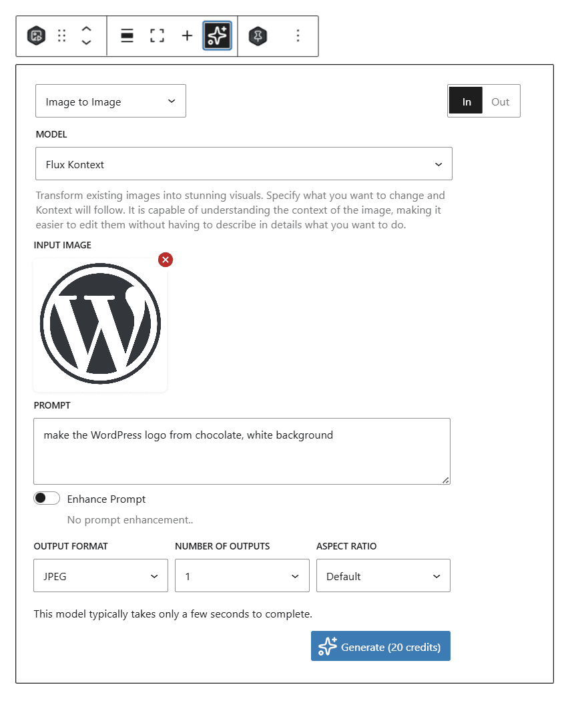The image size is (570, 701).
Task: Open the three-dot block options menu
Action: [298, 36]
